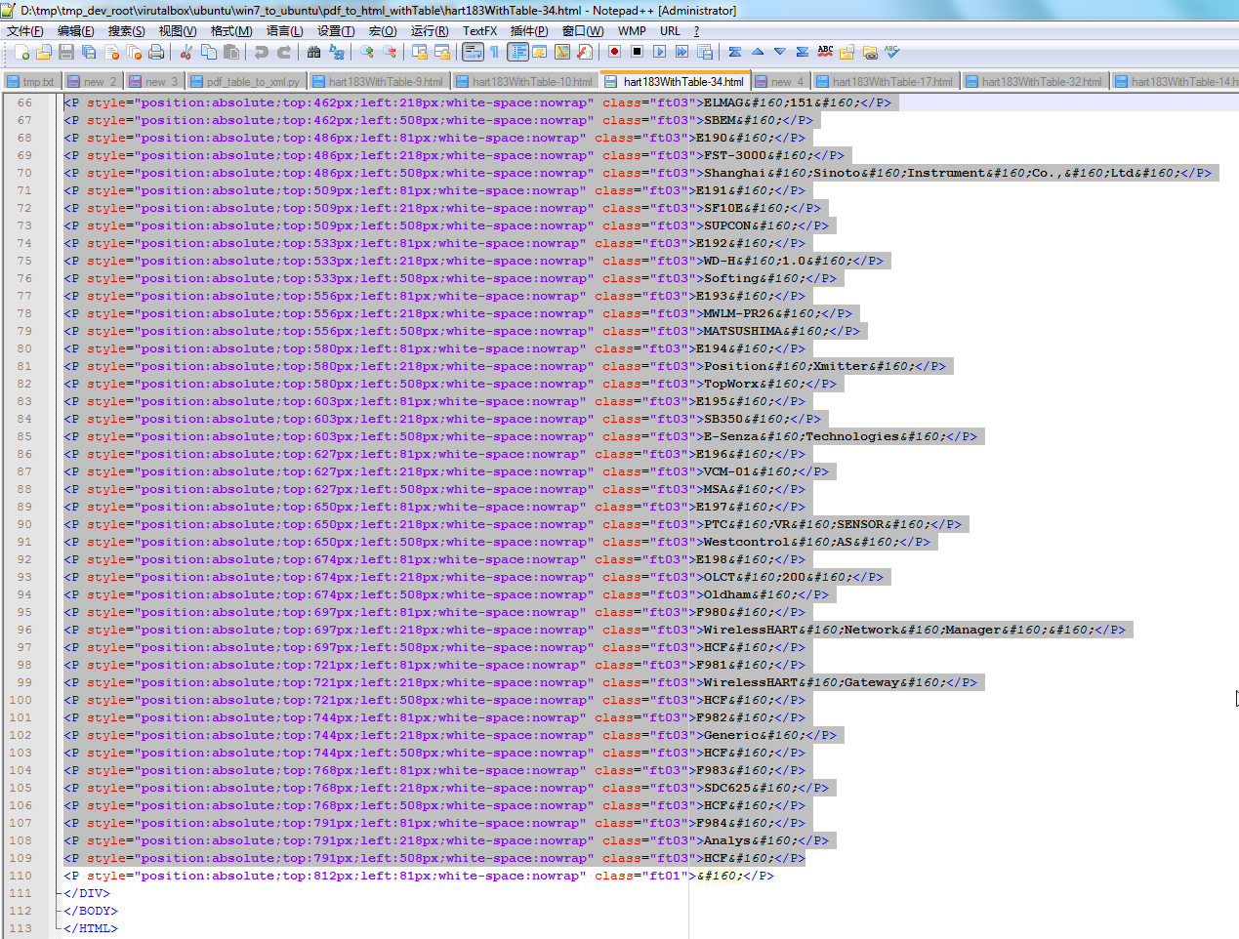
Task: Click the ABC checkmark icon
Action: pos(892,52)
